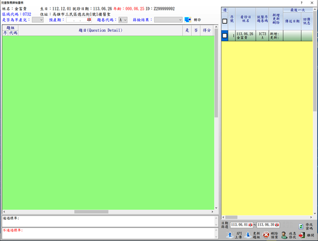Click the API 上傳 upload icon
318x241 pixels.
(229, 235)
